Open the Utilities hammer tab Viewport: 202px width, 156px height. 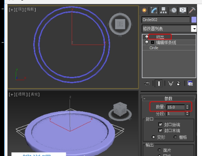coord(192,10)
